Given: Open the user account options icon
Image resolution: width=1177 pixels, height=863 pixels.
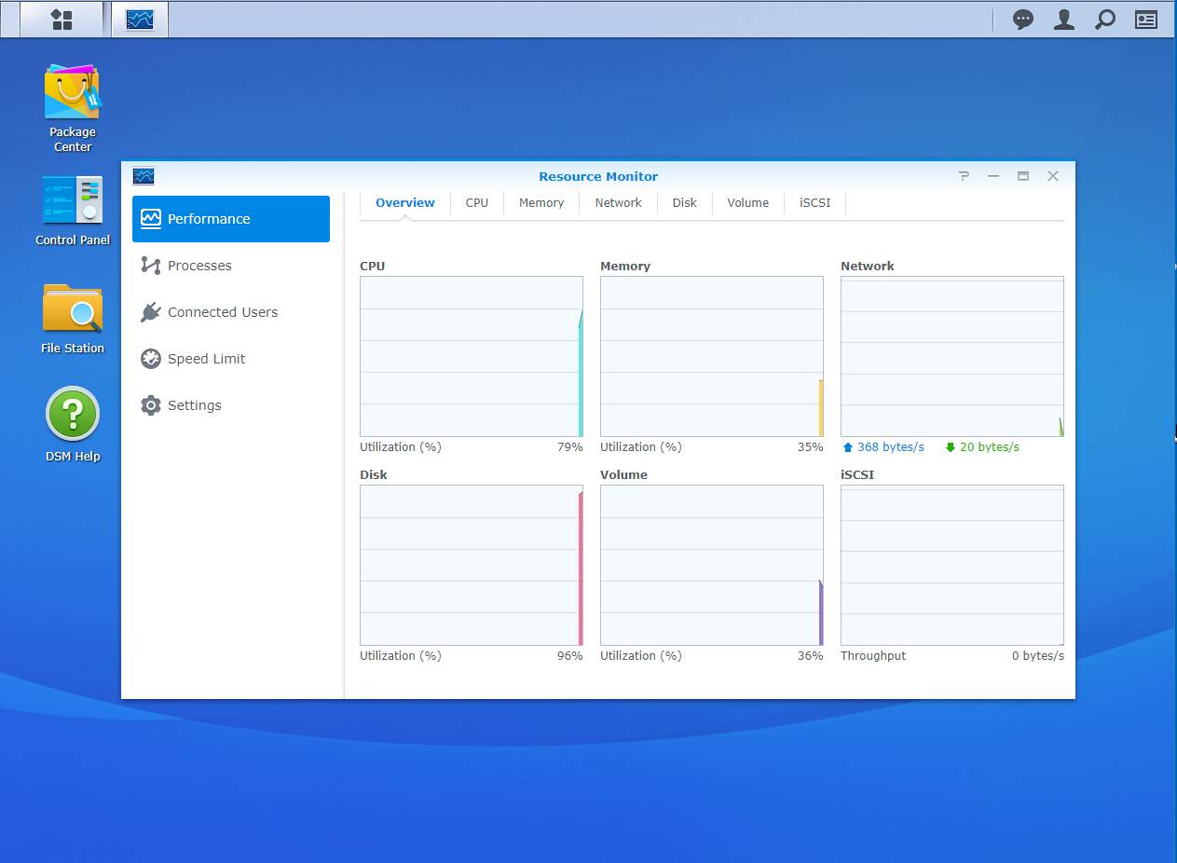Looking at the screenshot, I should point(1063,20).
